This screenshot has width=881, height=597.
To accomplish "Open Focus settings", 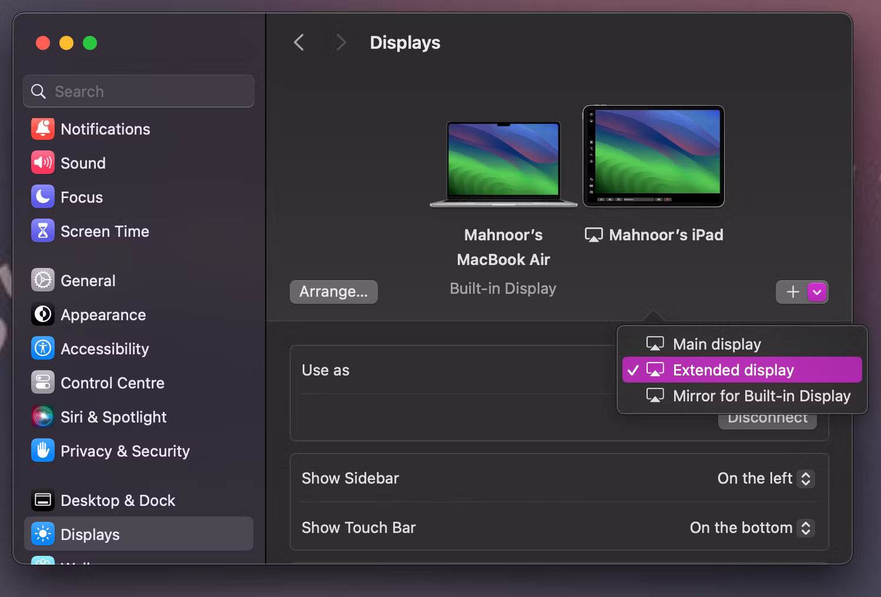I will pyautogui.click(x=81, y=197).
